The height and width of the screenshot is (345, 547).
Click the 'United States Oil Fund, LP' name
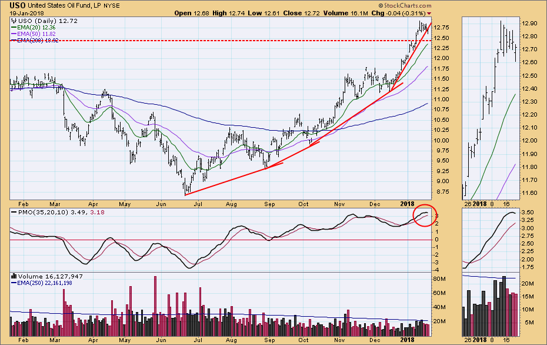[x=65, y=5]
